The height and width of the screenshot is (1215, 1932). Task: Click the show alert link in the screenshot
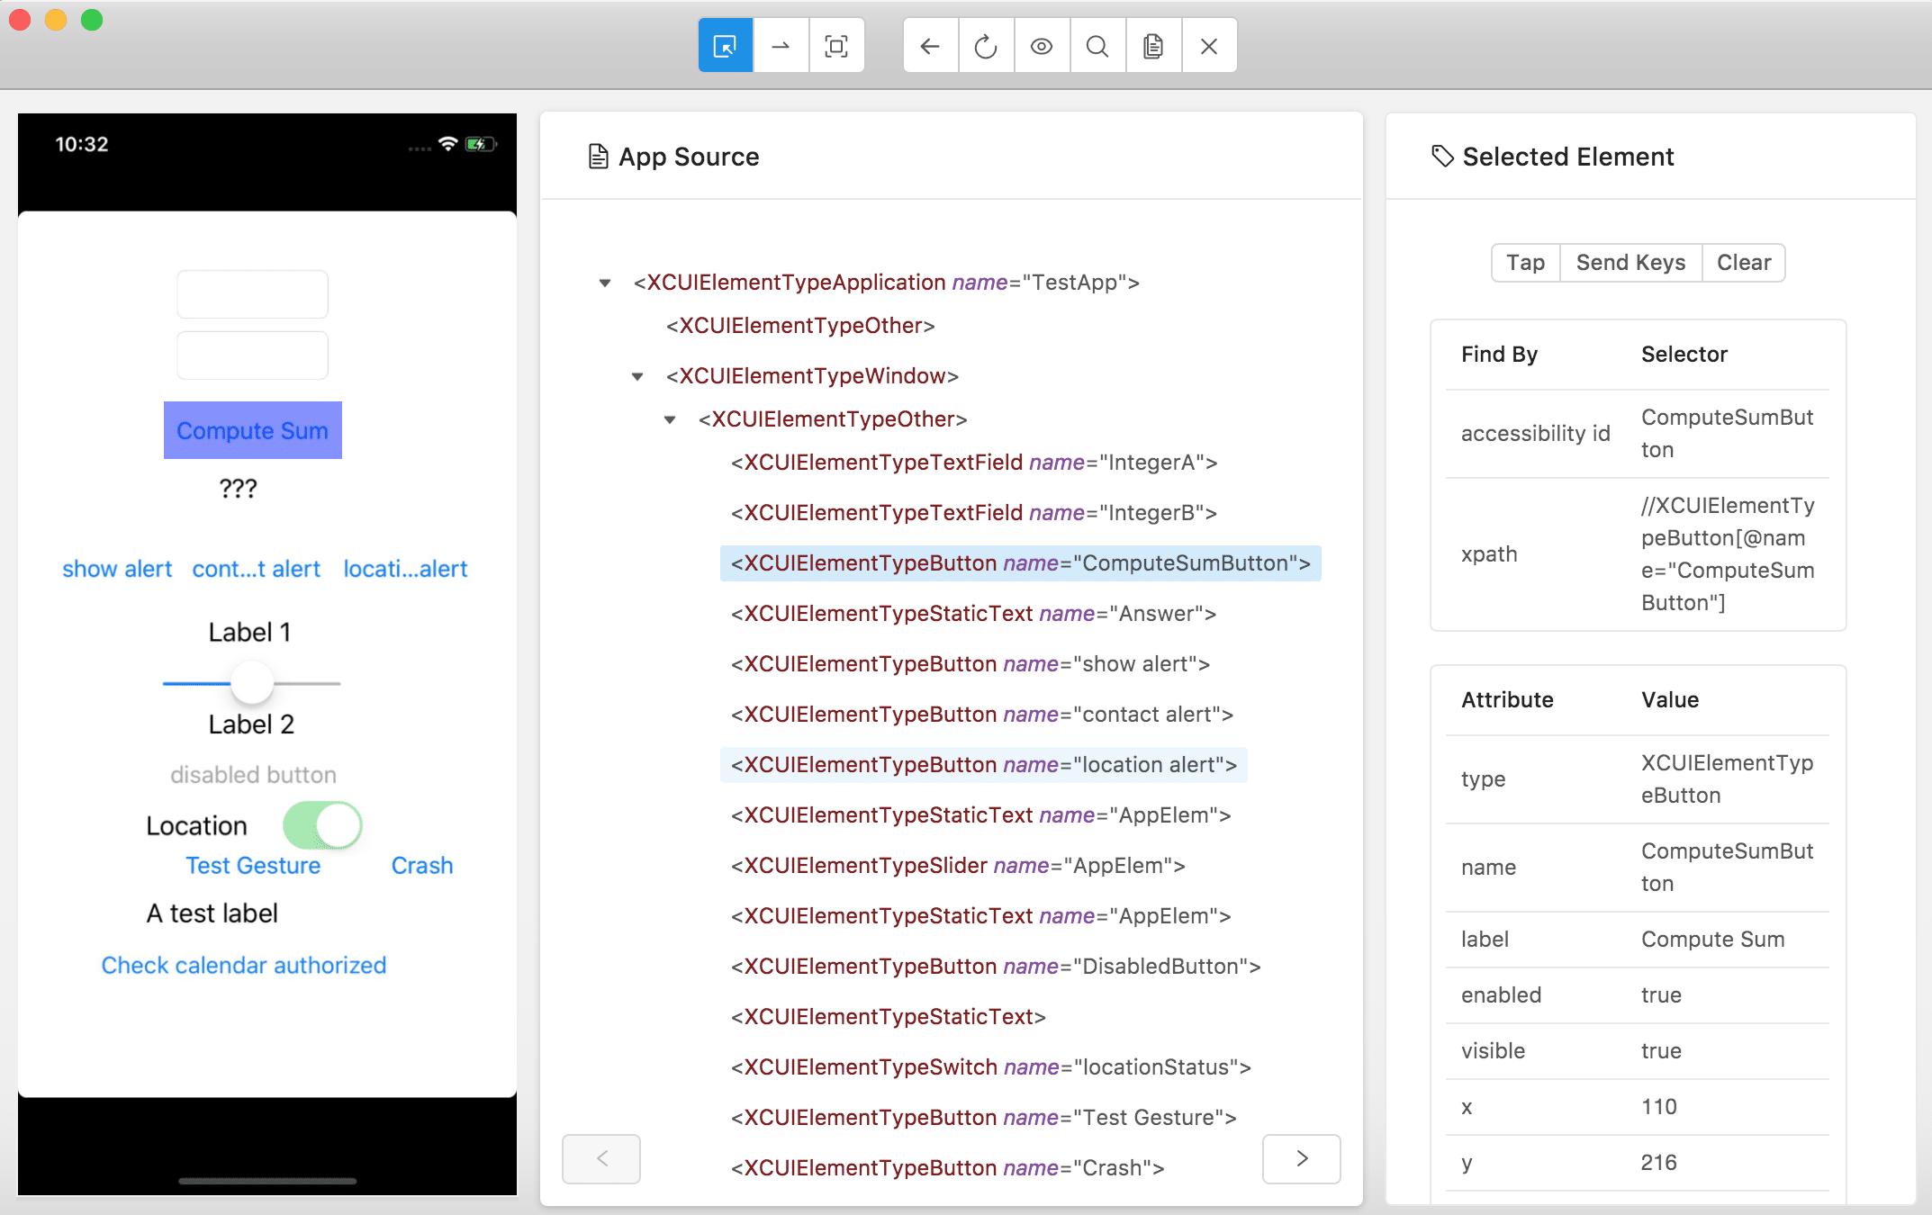pyautogui.click(x=116, y=568)
